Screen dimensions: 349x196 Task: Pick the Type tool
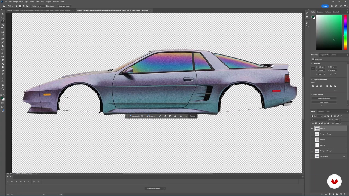(3, 74)
